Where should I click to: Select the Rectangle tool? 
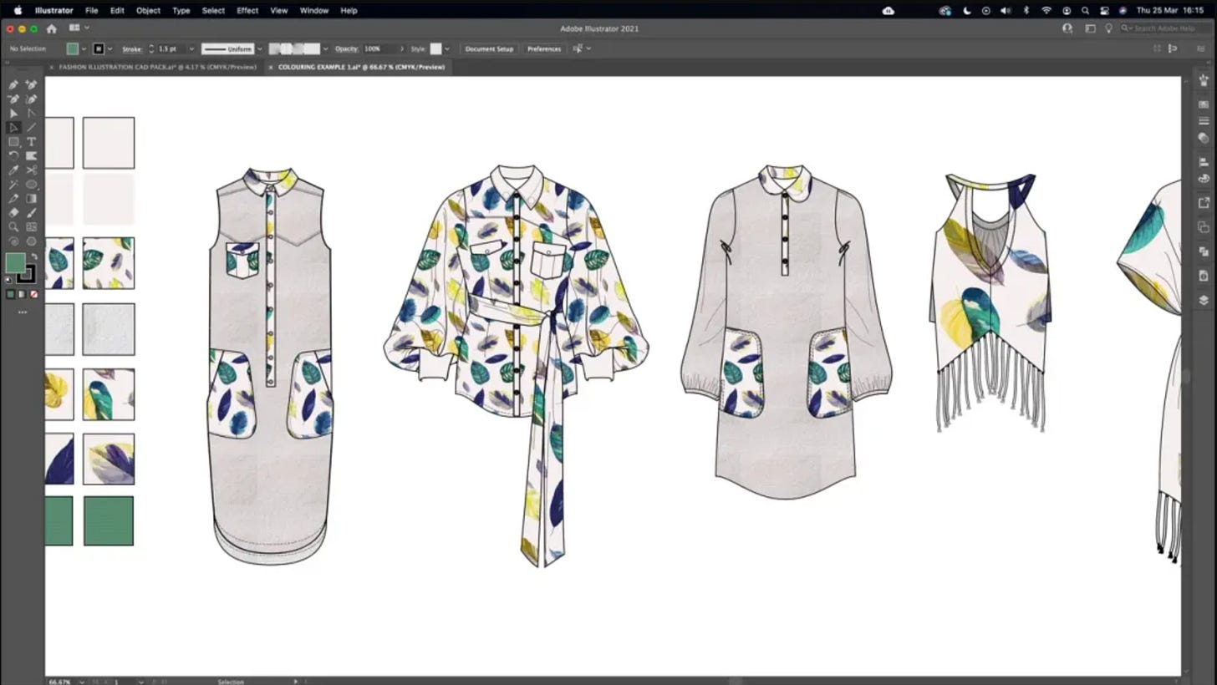pyautogui.click(x=13, y=141)
